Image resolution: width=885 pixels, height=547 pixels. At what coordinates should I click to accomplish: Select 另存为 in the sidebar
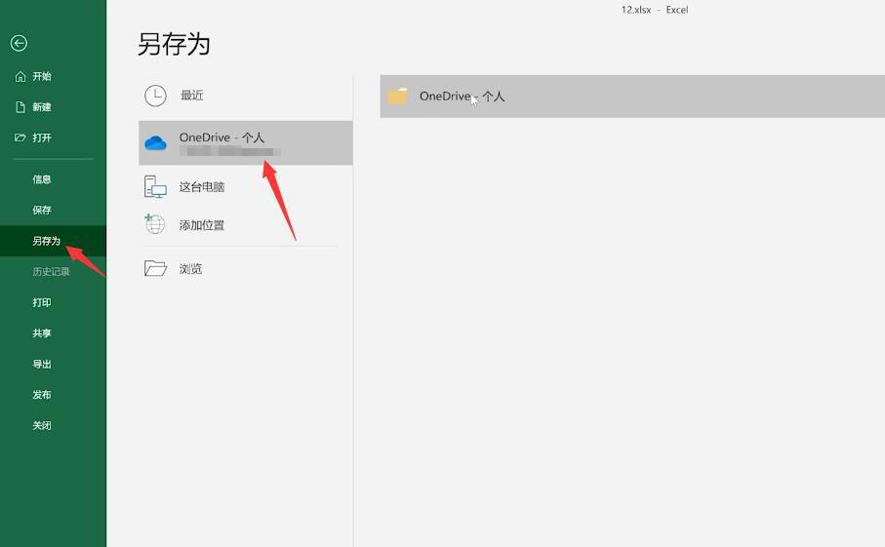46,241
